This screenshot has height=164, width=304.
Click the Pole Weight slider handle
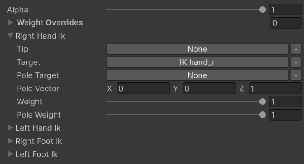pos(262,115)
